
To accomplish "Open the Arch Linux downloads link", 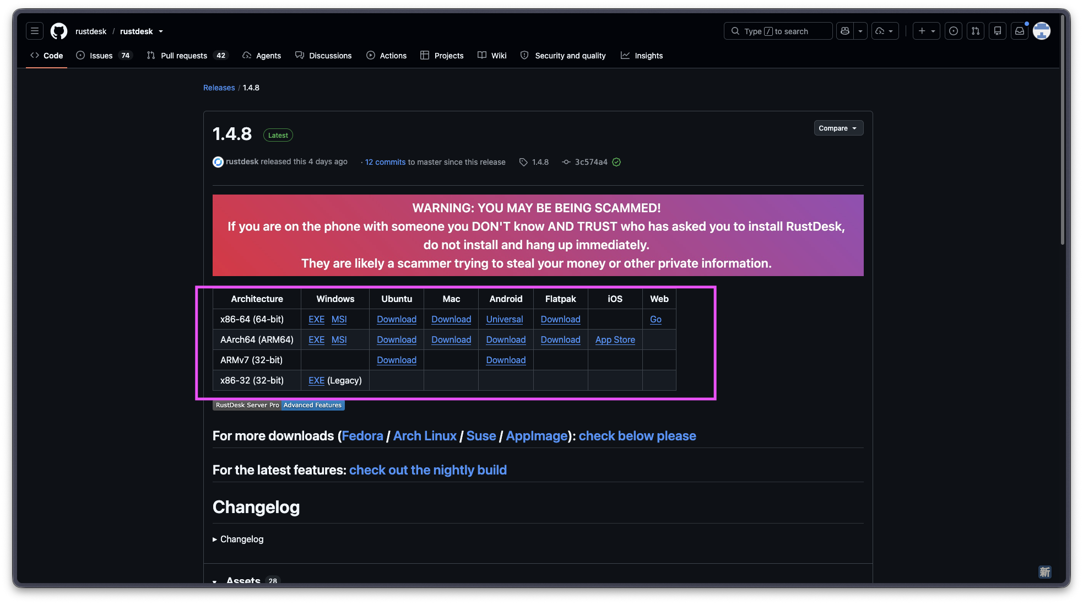I will pyautogui.click(x=425, y=436).
